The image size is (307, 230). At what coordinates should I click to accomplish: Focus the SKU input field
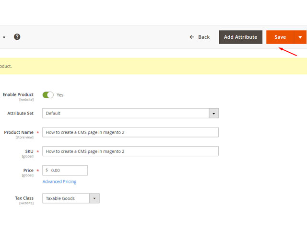point(130,151)
